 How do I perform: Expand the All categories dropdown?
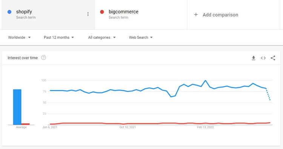102,37
